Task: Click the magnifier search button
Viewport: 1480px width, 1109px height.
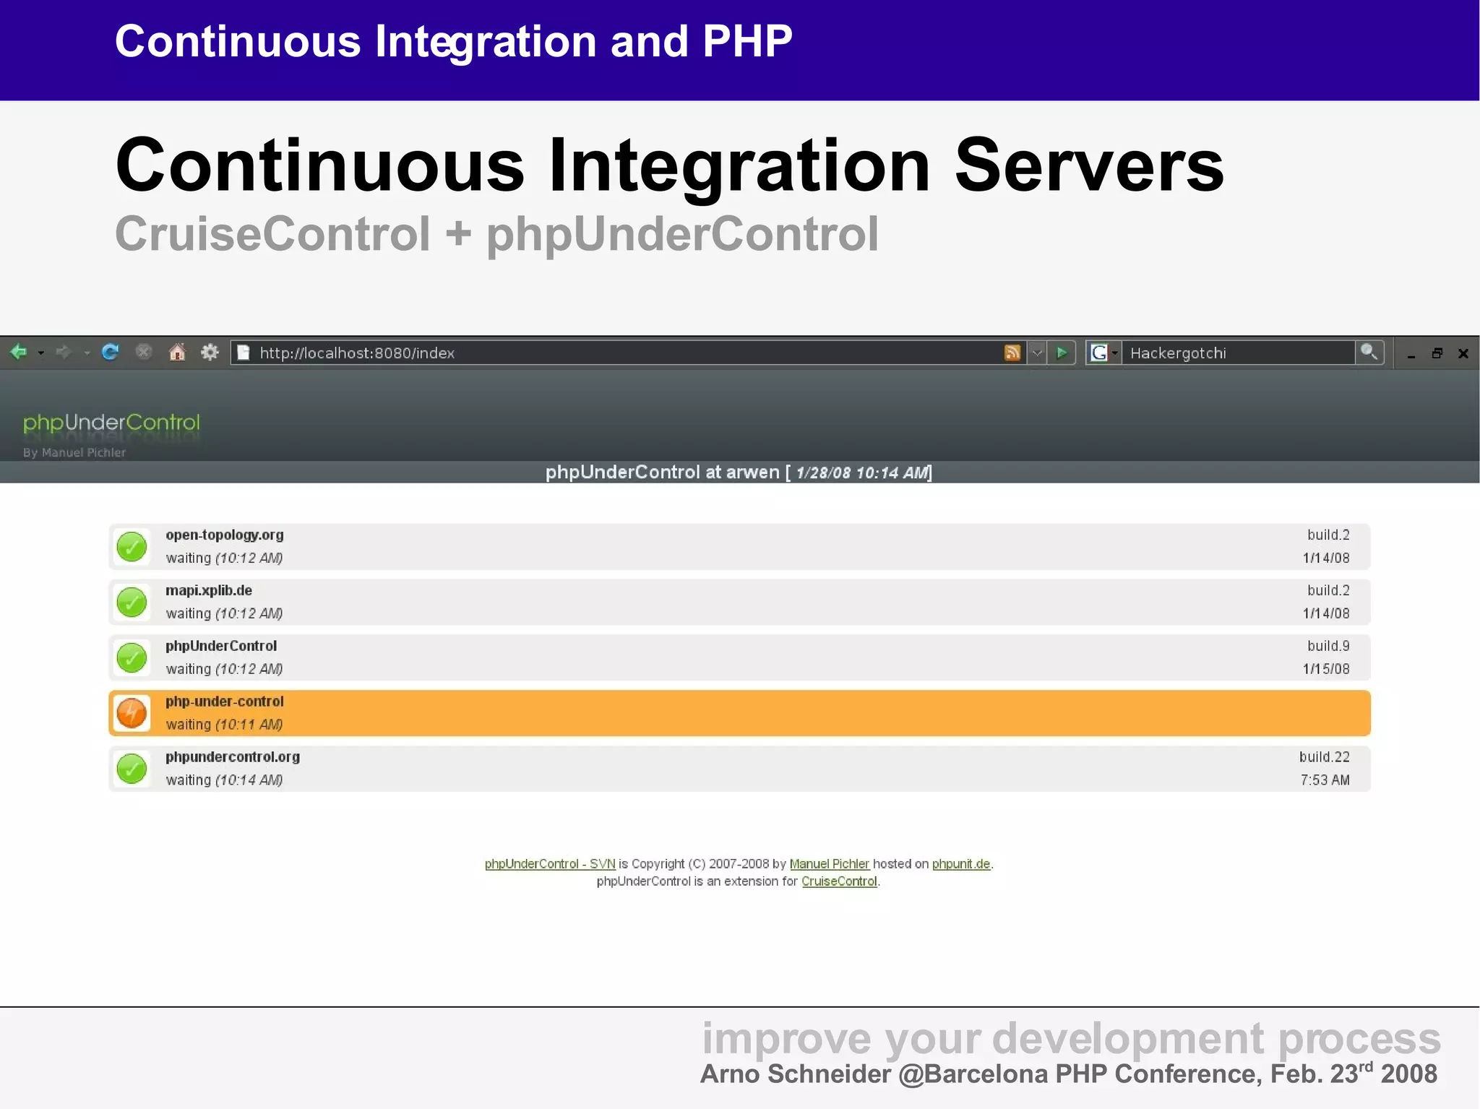Action: tap(1369, 352)
